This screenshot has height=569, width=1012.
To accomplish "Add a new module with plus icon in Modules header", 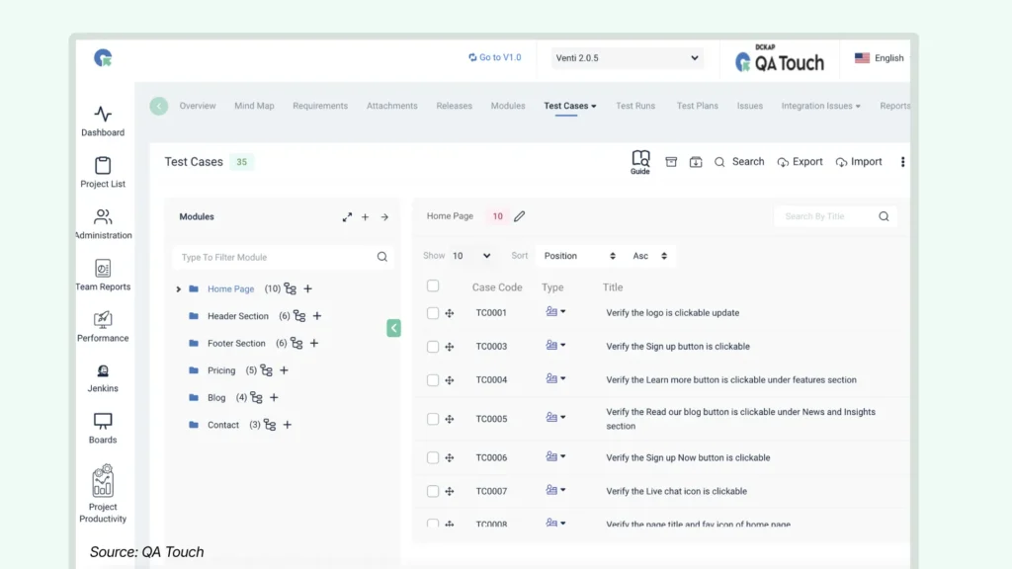I will (366, 217).
